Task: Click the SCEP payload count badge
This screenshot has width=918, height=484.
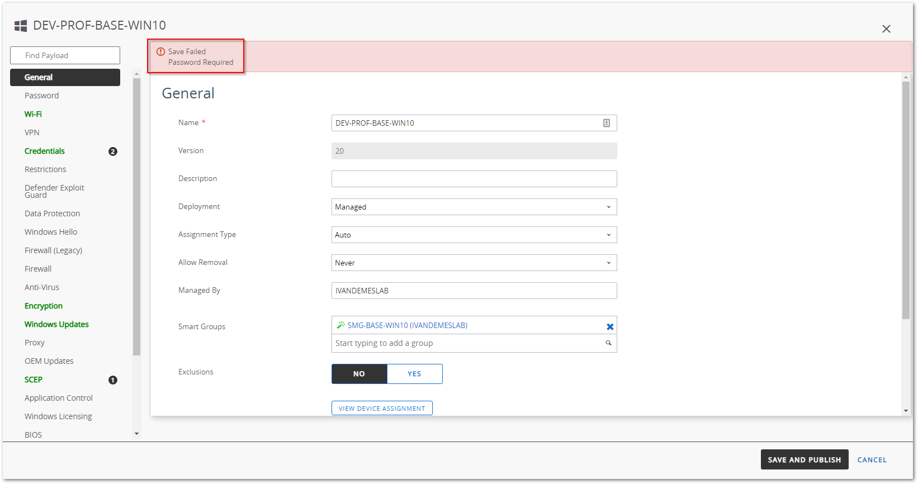Action: point(112,380)
